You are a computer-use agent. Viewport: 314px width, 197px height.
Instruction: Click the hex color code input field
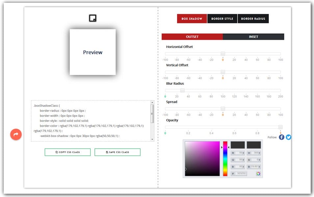tap(241, 173)
